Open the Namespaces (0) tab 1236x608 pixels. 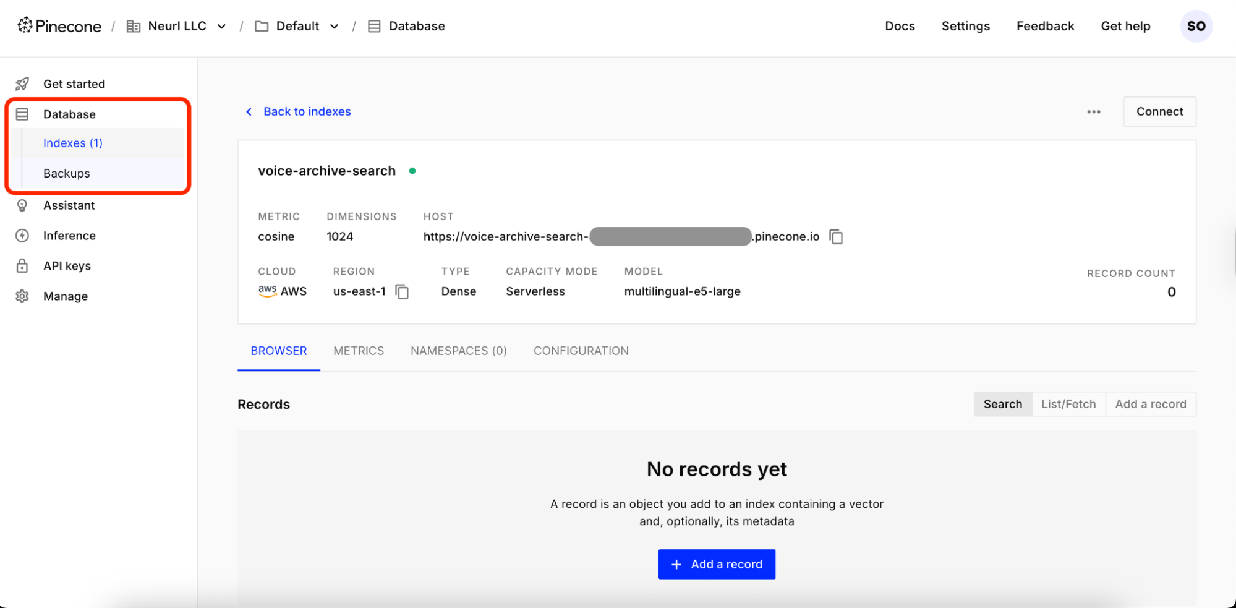(459, 351)
